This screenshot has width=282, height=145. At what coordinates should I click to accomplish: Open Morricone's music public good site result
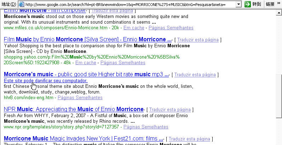coord(86,74)
